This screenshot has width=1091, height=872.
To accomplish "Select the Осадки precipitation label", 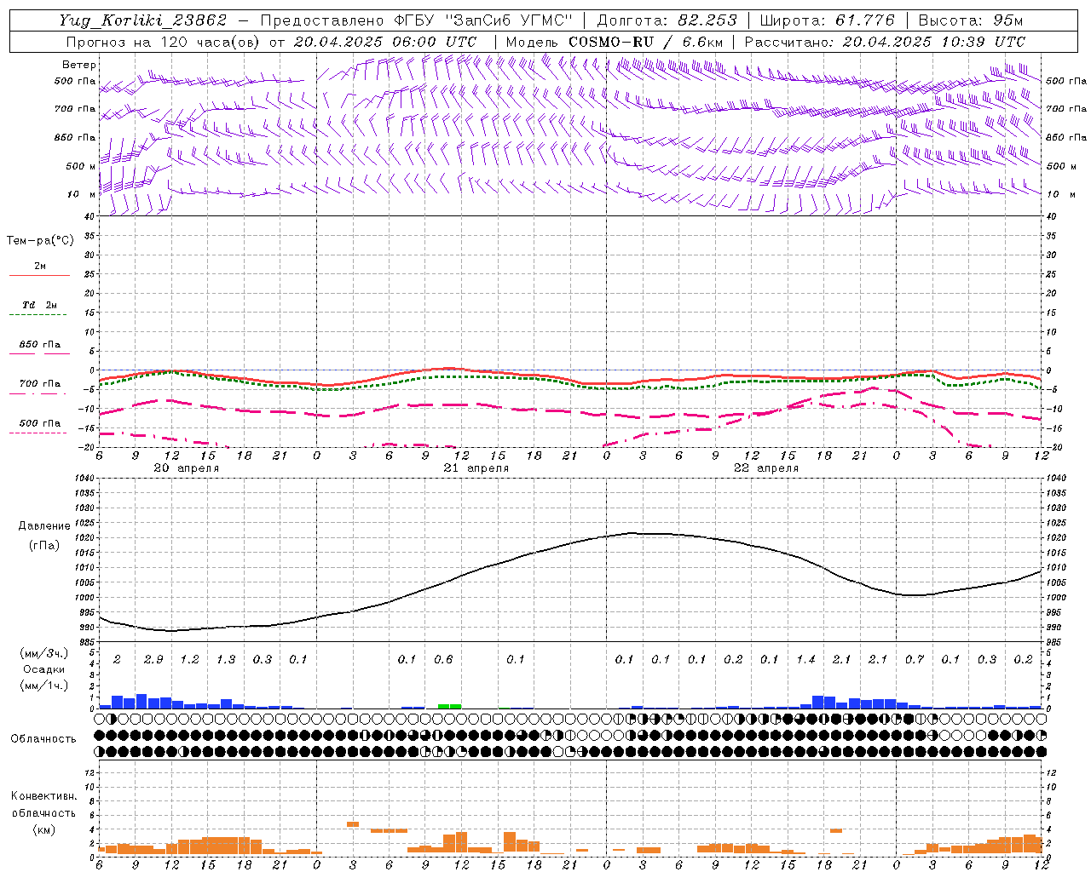I will tap(43, 669).
